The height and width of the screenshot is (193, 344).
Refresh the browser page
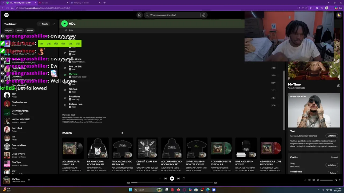[8, 8]
